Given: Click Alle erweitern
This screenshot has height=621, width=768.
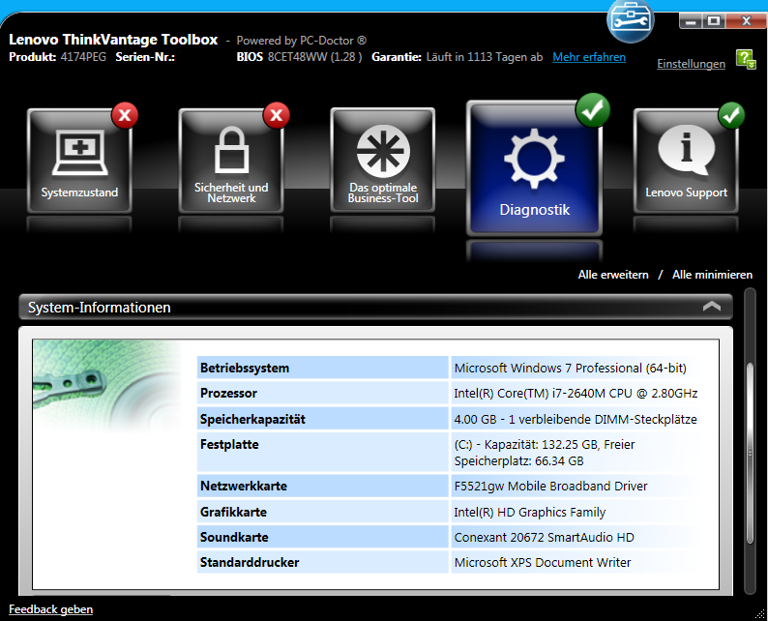Looking at the screenshot, I should (613, 275).
